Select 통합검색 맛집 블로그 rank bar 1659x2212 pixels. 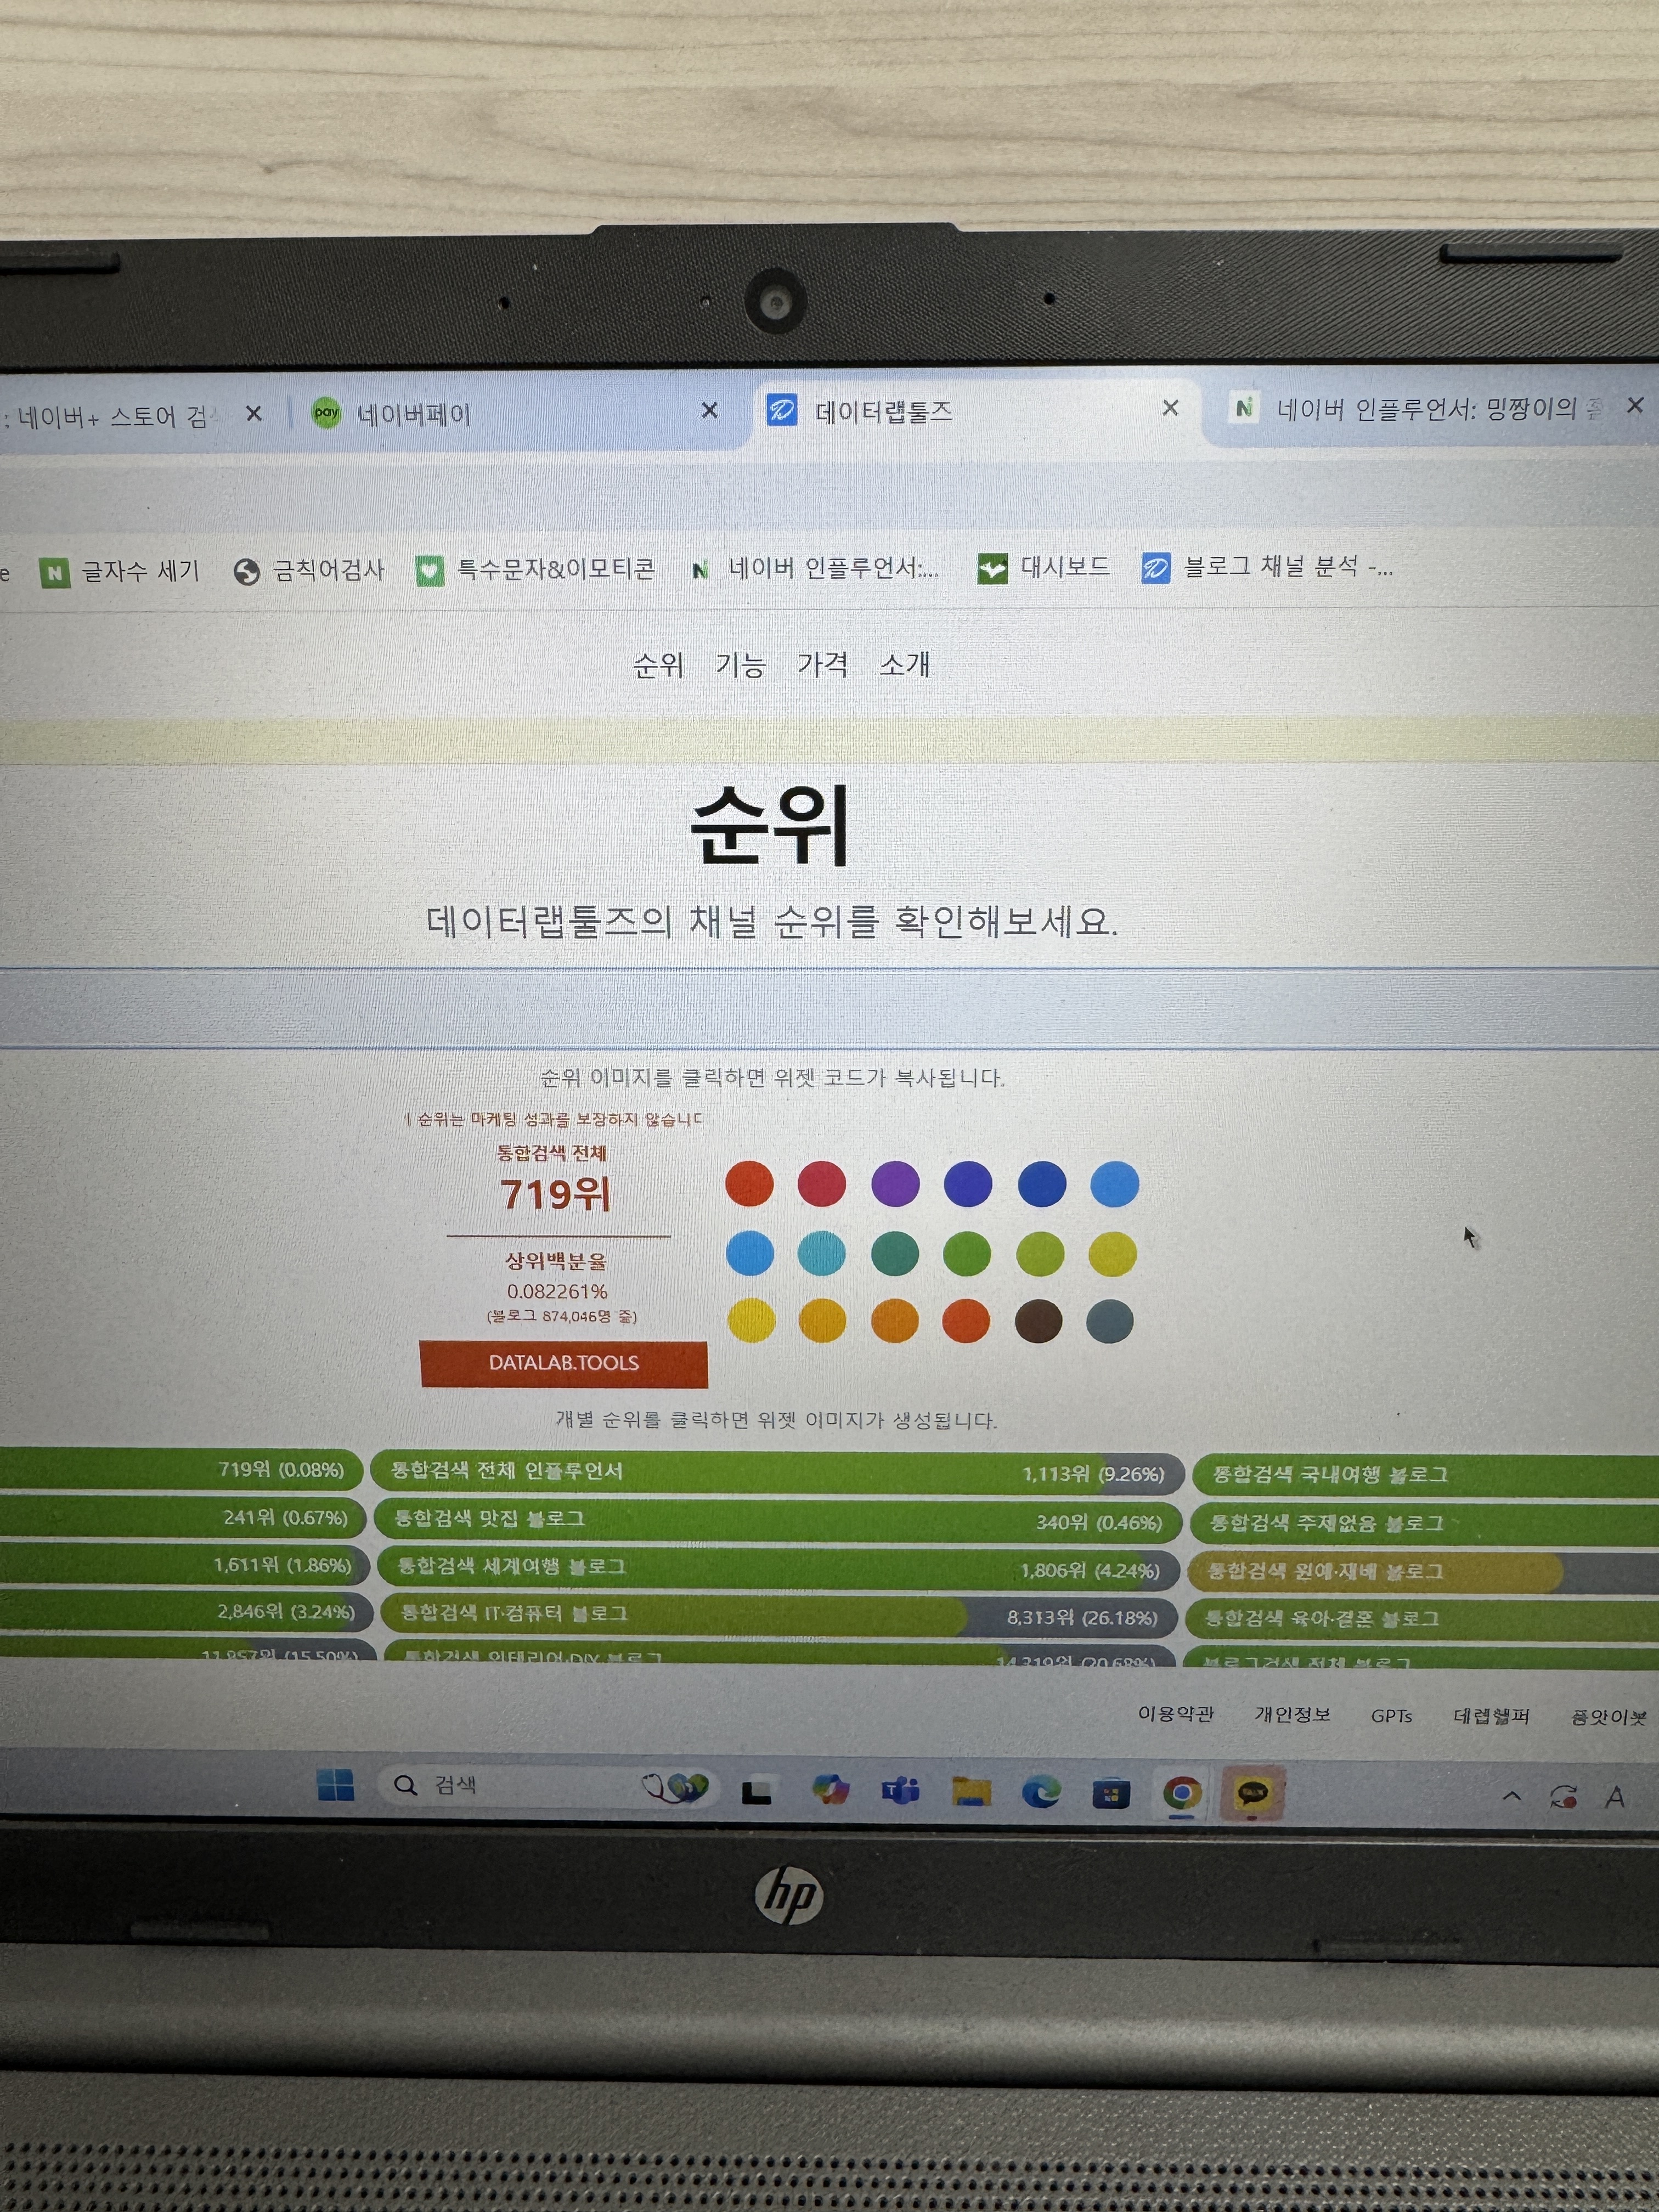[778, 1520]
